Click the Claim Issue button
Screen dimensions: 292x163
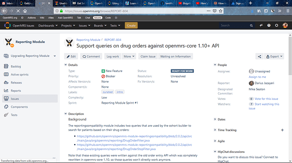(x=148, y=56)
